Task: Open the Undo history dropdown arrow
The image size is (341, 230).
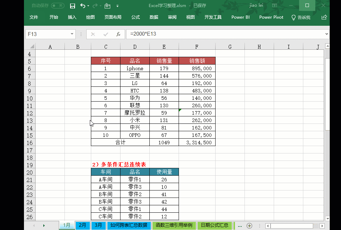Action: [x=88, y=6]
